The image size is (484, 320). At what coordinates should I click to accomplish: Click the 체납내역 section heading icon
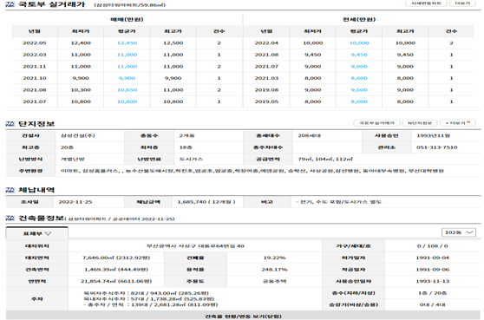[x=10, y=190]
